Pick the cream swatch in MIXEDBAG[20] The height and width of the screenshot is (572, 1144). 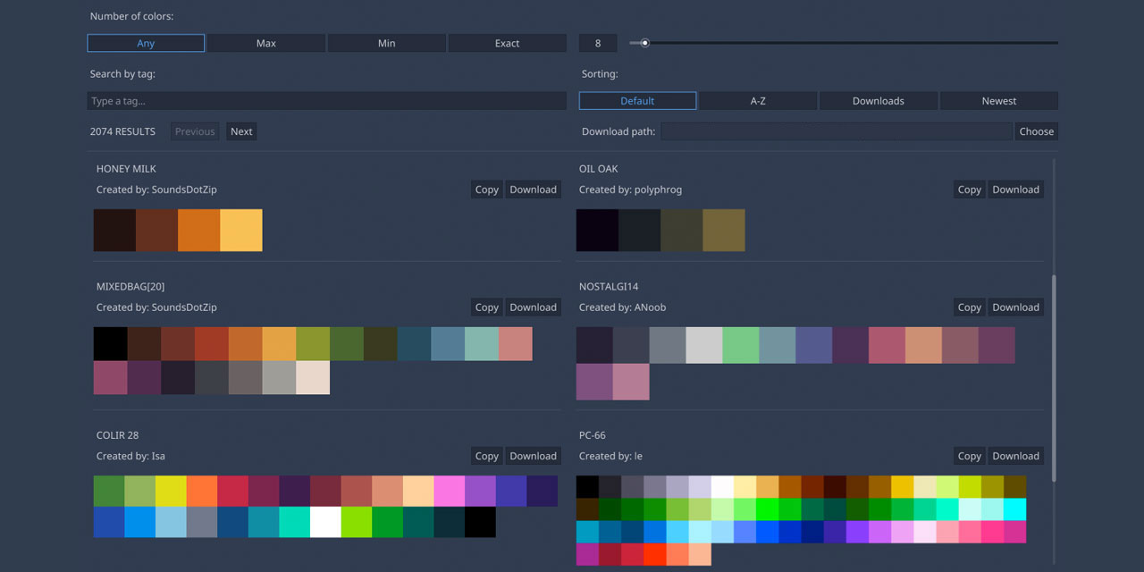pyautogui.click(x=313, y=377)
